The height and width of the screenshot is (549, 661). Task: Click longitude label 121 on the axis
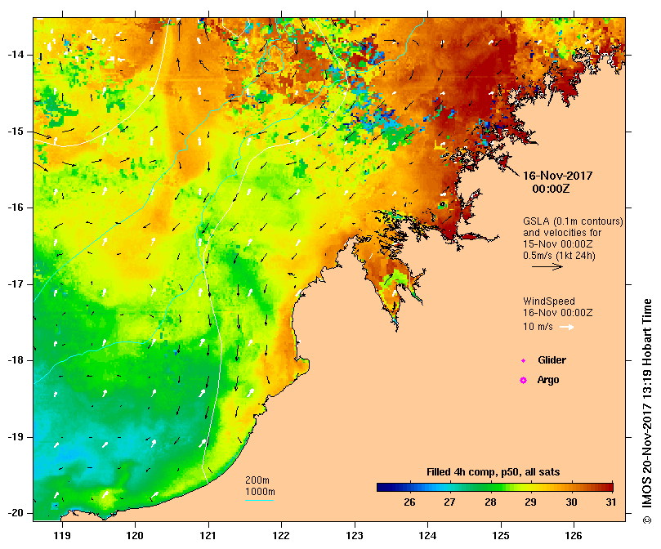point(208,535)
